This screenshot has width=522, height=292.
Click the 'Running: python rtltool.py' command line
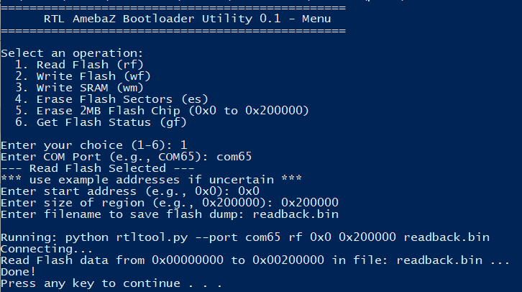[x=245, y=237]
